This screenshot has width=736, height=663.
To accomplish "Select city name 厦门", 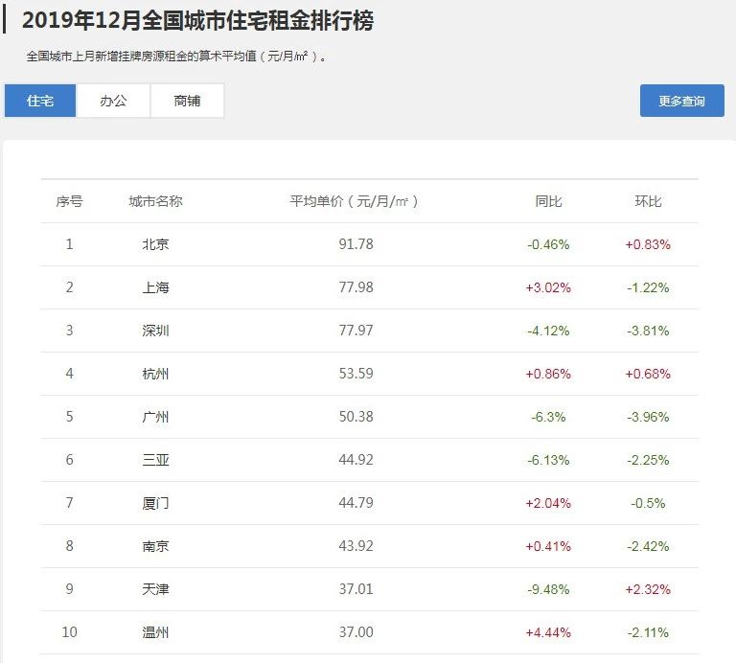I will [x=155, y=503].
